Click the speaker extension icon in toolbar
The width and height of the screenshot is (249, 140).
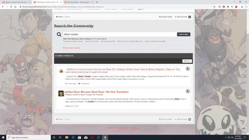point(228,7)
